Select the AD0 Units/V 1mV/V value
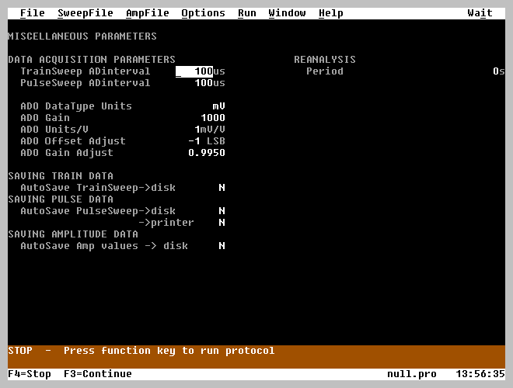Viewport: 513px width, 388px height. pyautogui.click(x=209, y=130)
